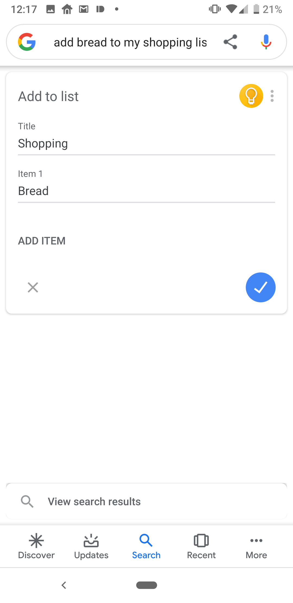Open the More tab
The height and width of the screenshot is (603, 293).
[256, 546]
